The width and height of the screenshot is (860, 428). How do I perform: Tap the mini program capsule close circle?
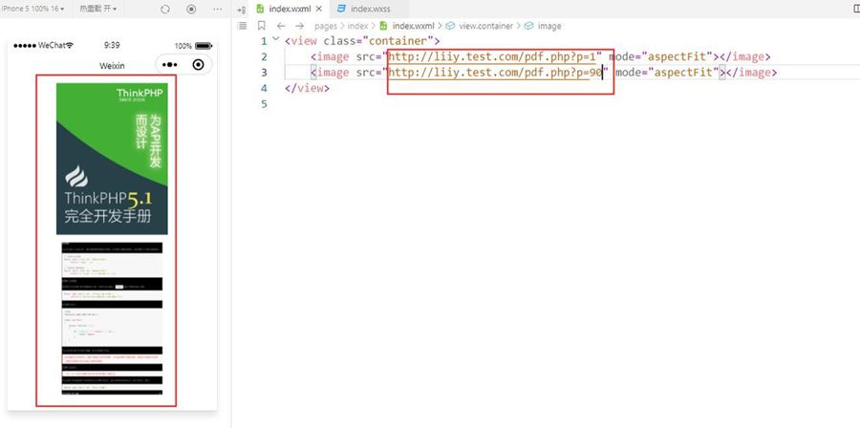point(198,65)
